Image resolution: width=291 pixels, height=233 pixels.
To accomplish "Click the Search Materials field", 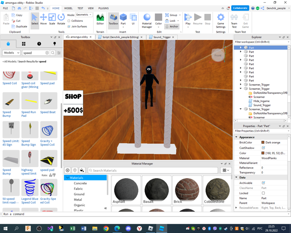I will pos(153,170).
